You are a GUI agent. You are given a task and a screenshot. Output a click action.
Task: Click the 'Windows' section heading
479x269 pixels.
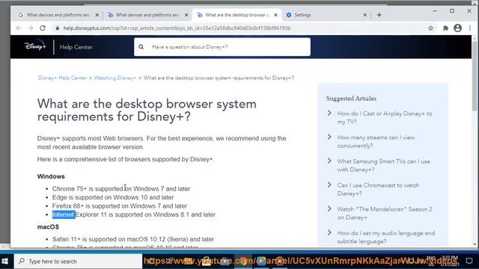click(51, 176)
